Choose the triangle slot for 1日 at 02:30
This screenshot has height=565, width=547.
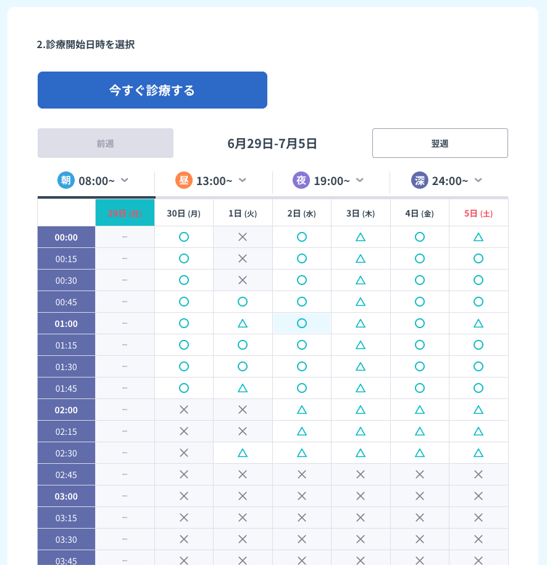coord(243,453)
